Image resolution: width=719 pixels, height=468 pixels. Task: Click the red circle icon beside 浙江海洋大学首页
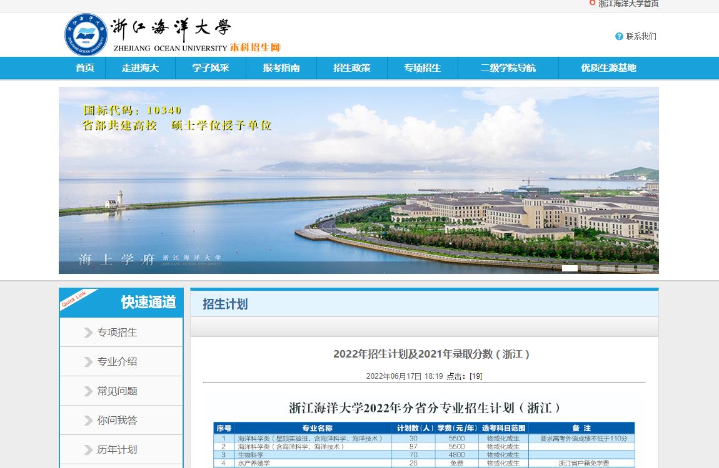(x=592, y=2)
